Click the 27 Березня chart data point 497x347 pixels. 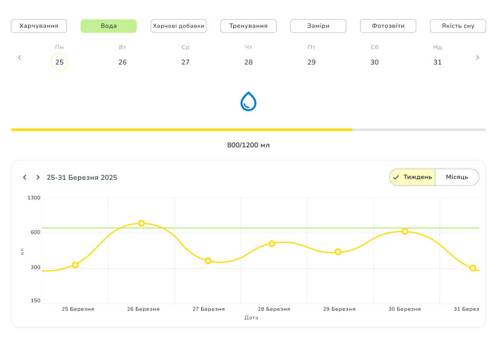click(x=208, y=261)
